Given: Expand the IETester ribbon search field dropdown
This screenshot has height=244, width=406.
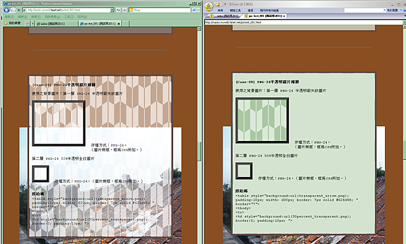Looking at the screenshot, I should (384, 10).
